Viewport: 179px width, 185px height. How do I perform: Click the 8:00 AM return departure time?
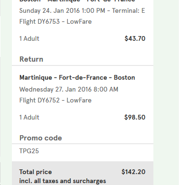(106, 89)
